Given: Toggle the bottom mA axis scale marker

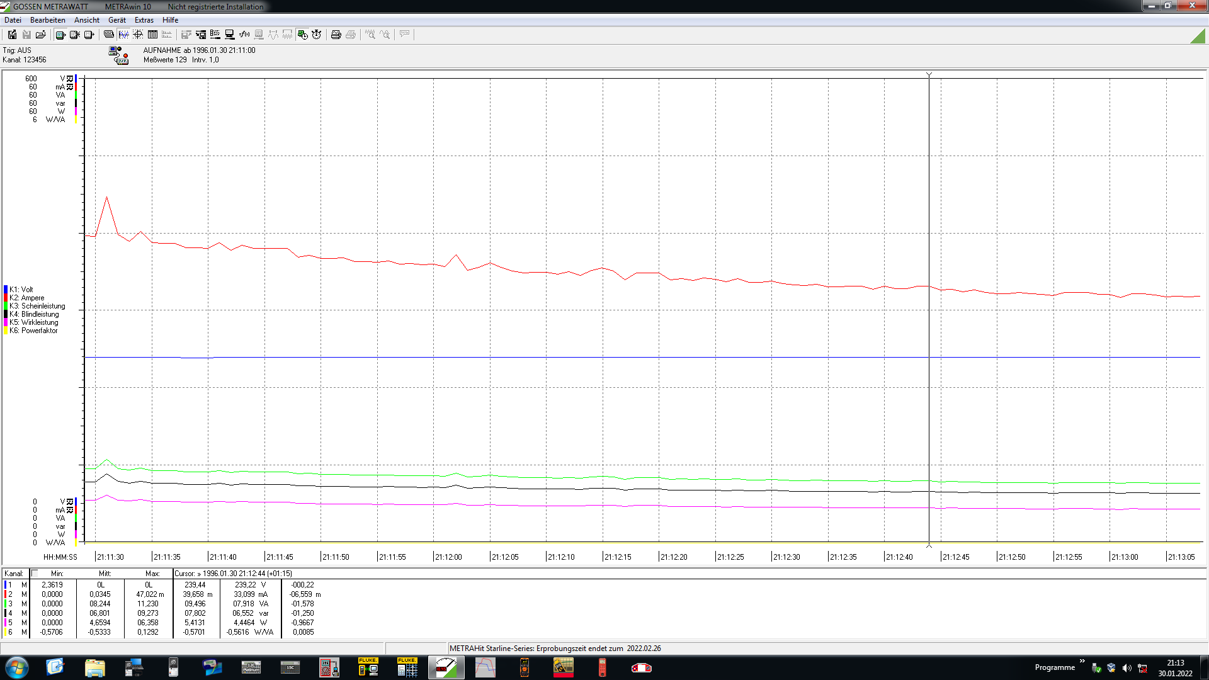Looking at the screenshot, I should (69, 510).
